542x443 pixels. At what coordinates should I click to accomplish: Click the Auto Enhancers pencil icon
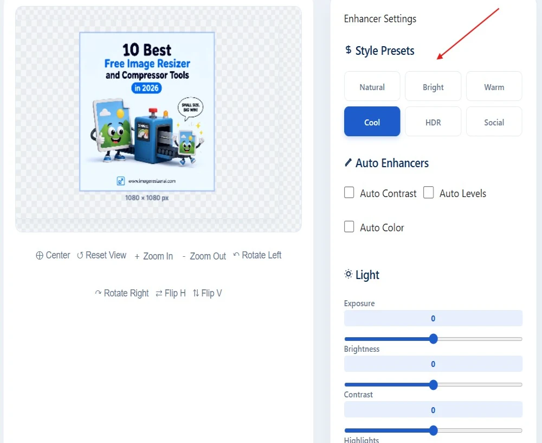(x=348, y=162)
